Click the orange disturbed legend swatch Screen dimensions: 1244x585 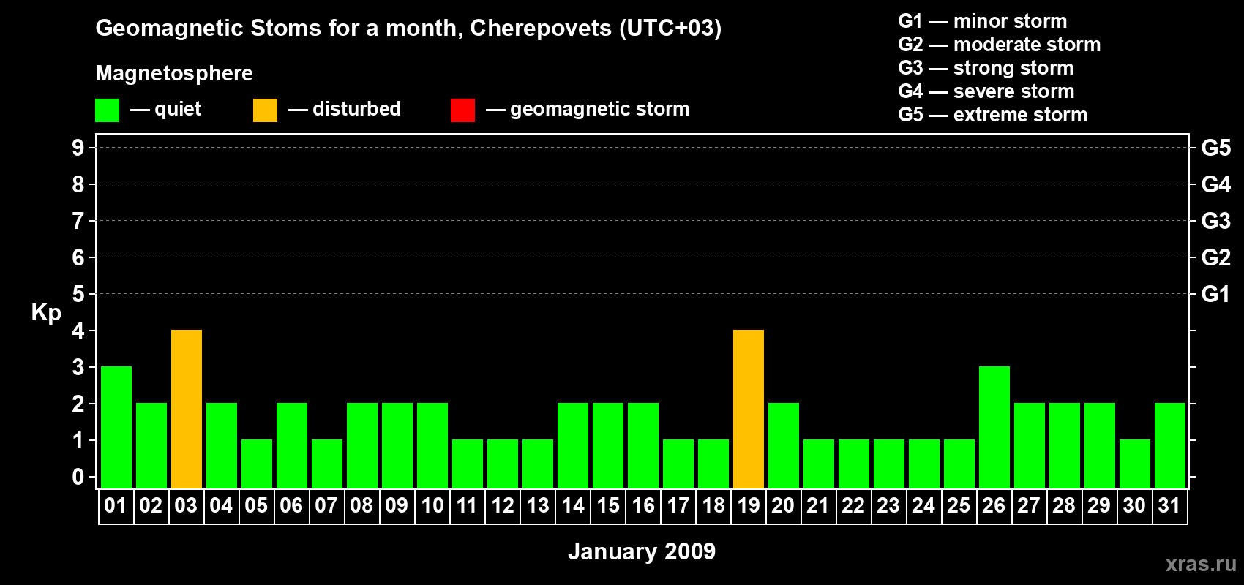pyautogui.click(x=265, y=110)
